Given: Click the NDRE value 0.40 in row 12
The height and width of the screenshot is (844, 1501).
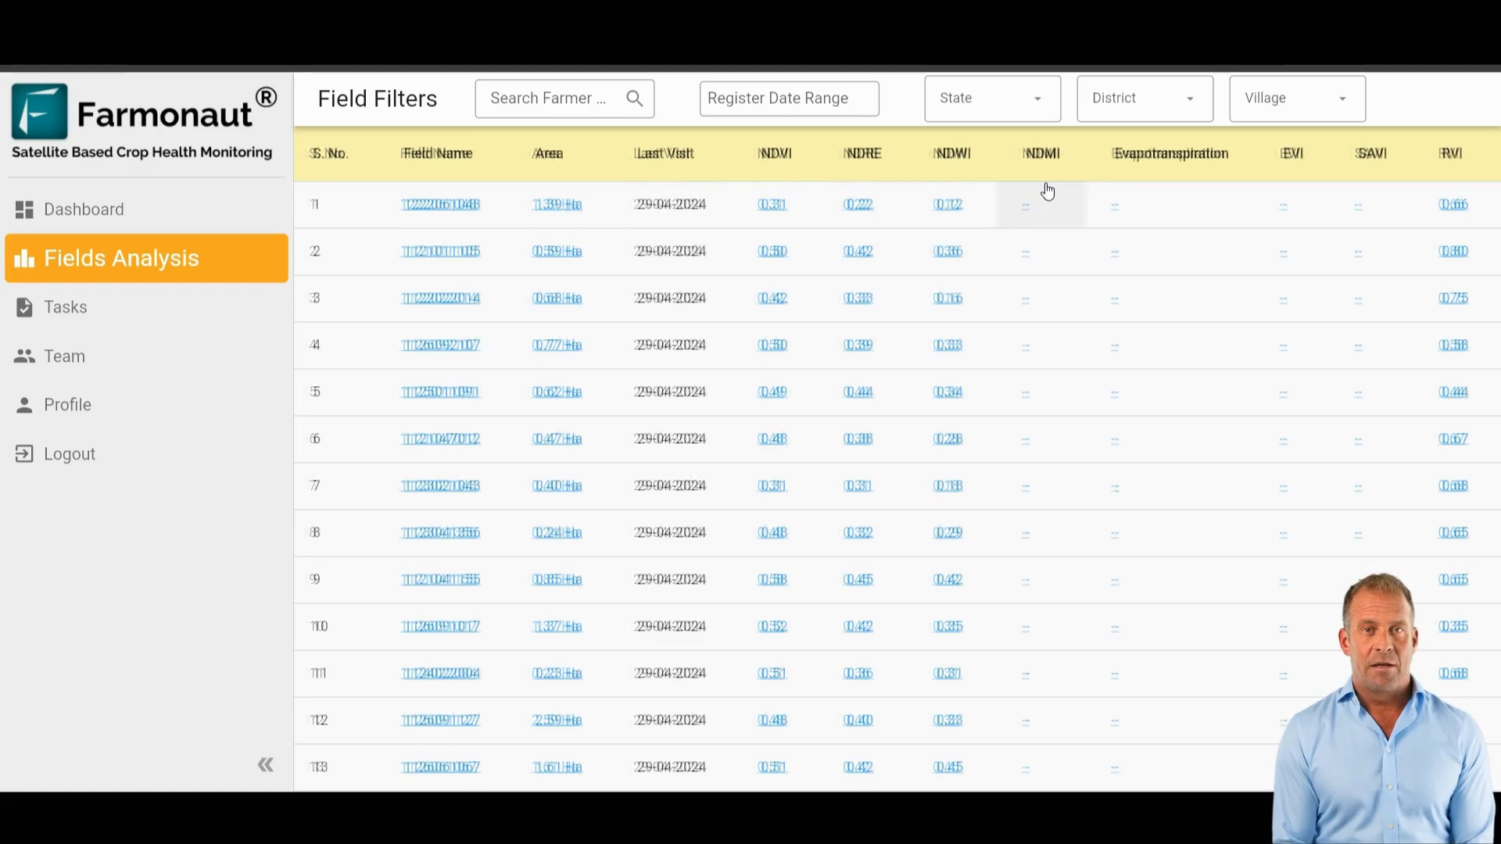Looking at the screenshot, I should 858,721.
